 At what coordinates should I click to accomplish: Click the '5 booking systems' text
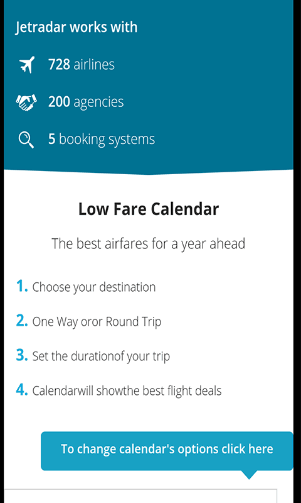click(x=102, y=140)
